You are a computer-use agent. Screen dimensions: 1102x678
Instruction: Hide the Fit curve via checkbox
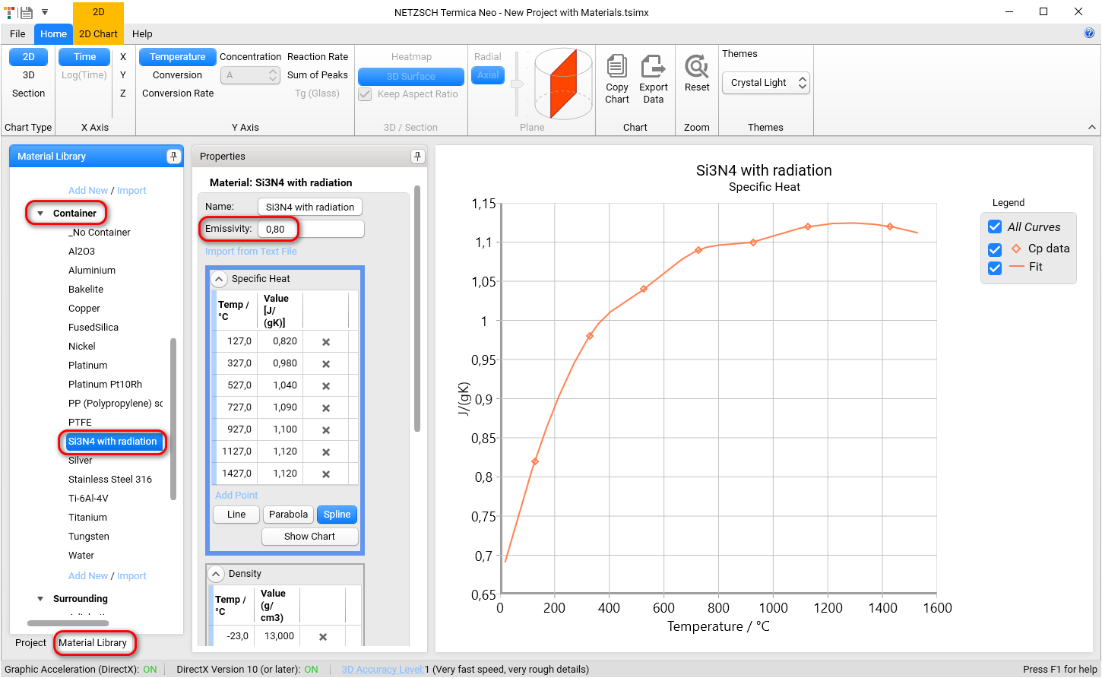coord(995,268)
